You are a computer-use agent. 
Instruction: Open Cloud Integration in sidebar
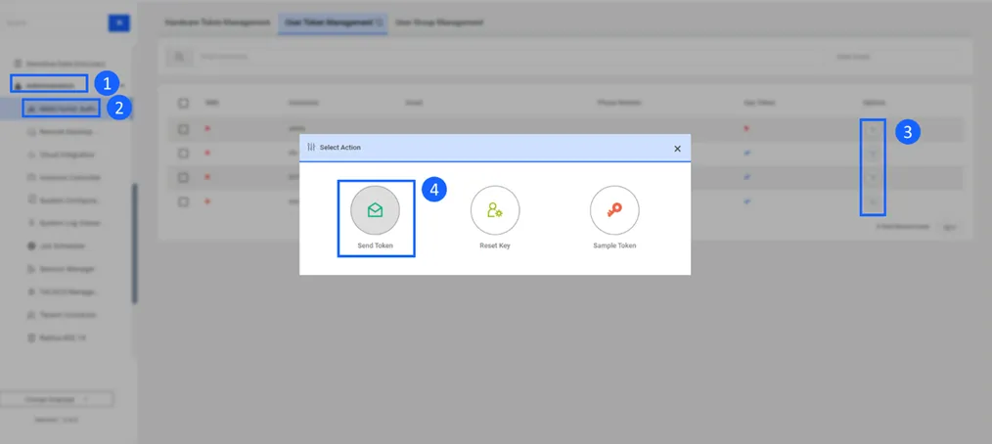point(64,155)
